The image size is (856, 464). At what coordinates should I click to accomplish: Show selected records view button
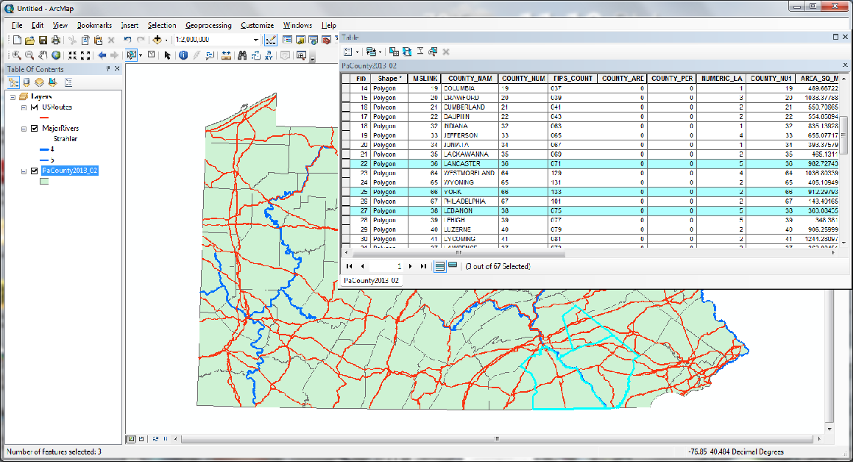pyautogui.click(x=453, y=266)
